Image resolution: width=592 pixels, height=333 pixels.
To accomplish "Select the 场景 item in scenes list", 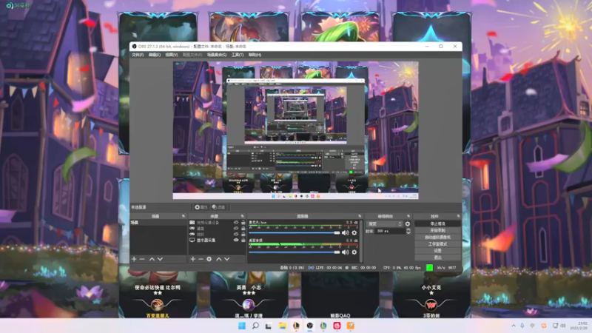I will tap(158, 223).
